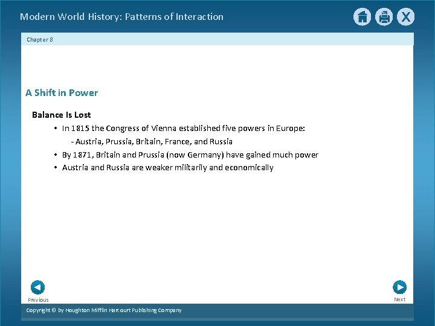Select the 'A Shift in Power' heading

[62, 92]
